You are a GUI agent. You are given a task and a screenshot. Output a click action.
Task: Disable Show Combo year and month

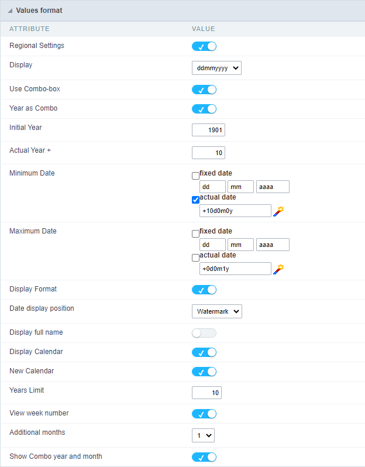pyautogui.click(x=204, y=457)
